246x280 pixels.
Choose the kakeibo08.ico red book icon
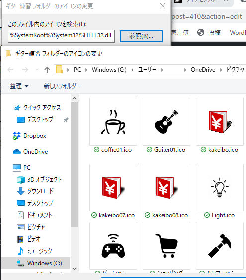pos(166,187)
